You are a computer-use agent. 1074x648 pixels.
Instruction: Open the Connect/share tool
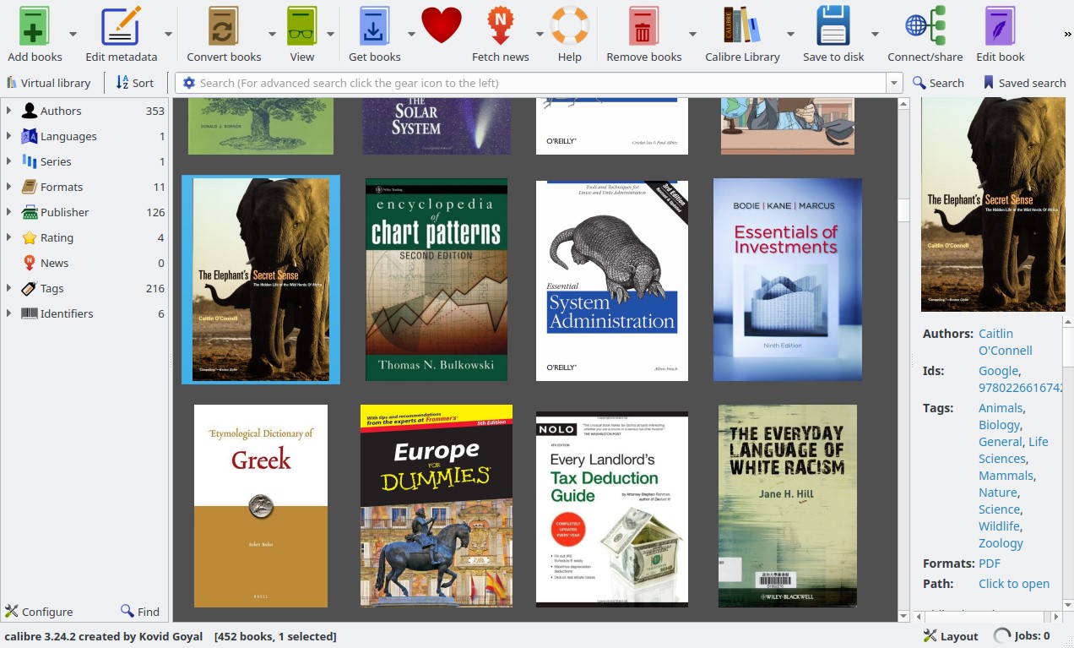(925, 26)
